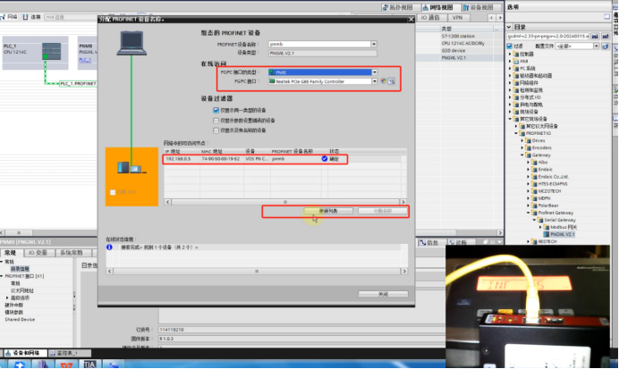
Task: Expand the Modbus gateway folder
Action: click(x=540, y=227)
